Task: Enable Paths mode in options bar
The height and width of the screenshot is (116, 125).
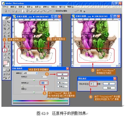Action: point(16,11)
